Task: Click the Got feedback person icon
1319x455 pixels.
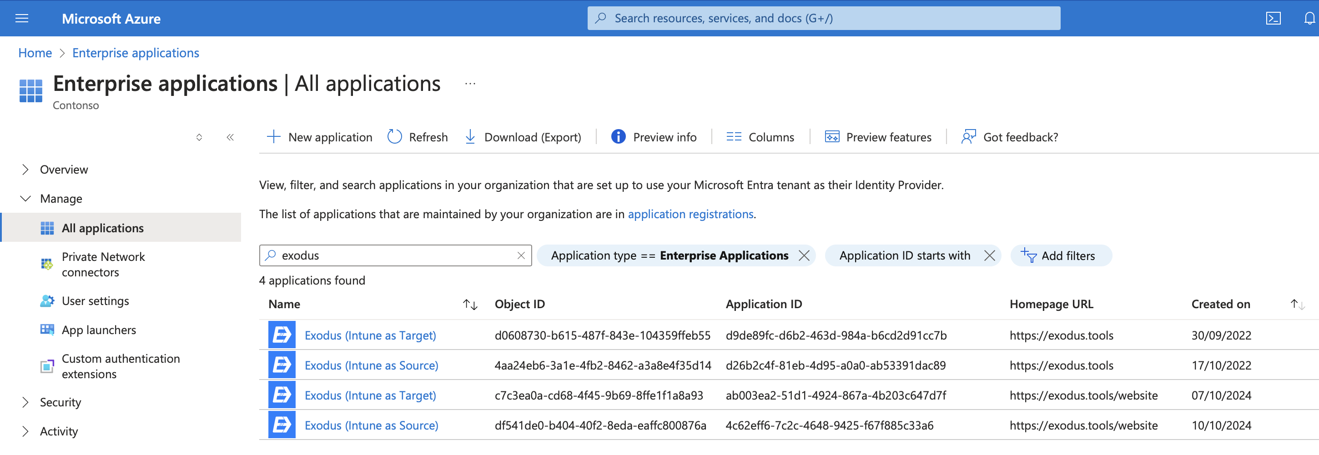Action: point(968,137)
